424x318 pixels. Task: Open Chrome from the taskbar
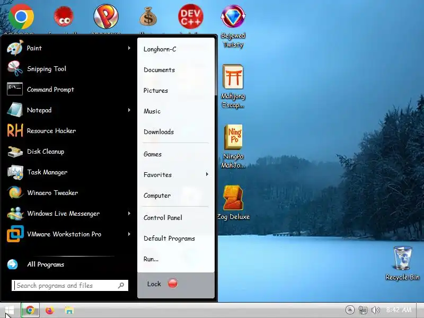click(30, 310)
